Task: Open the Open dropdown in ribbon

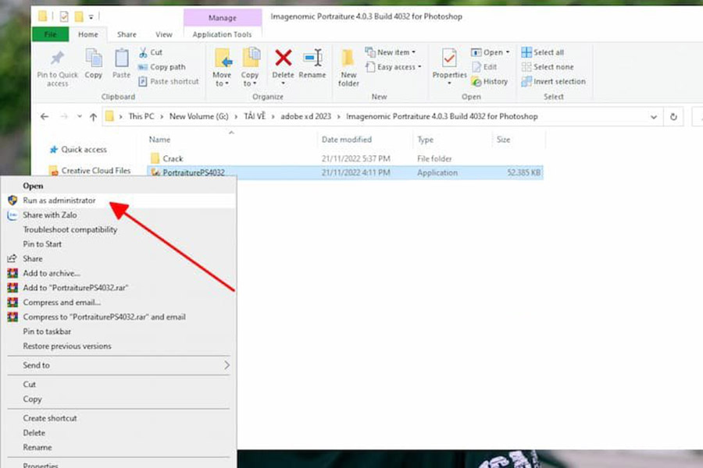Action: tap(490, 52)
